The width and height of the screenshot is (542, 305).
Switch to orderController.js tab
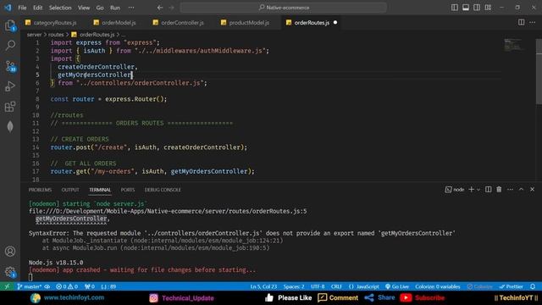(179, 23)
